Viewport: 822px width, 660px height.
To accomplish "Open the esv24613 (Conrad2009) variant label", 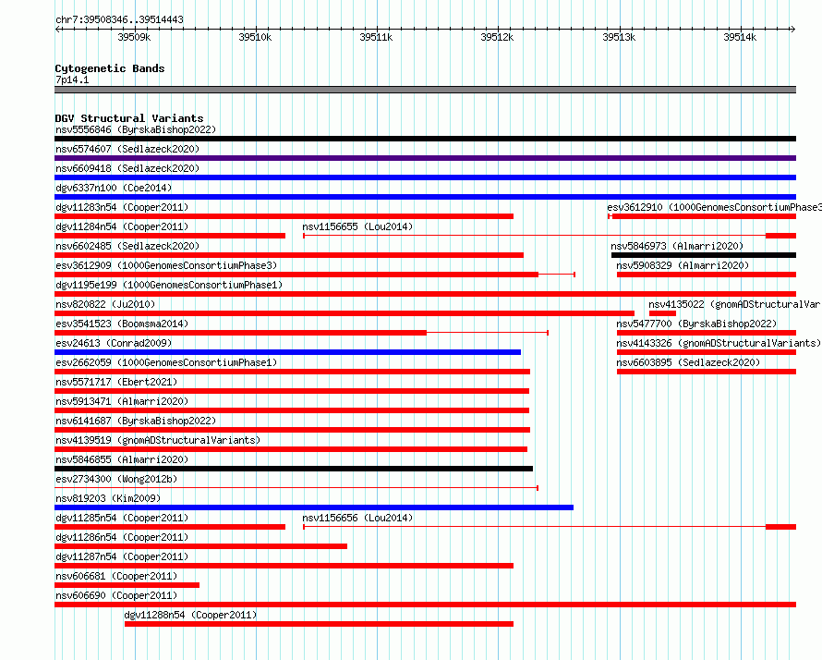I will coord(114,343).
